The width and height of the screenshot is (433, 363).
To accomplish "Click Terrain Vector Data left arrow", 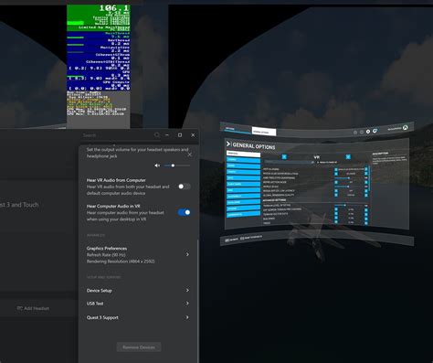I will tap(336, 214).
